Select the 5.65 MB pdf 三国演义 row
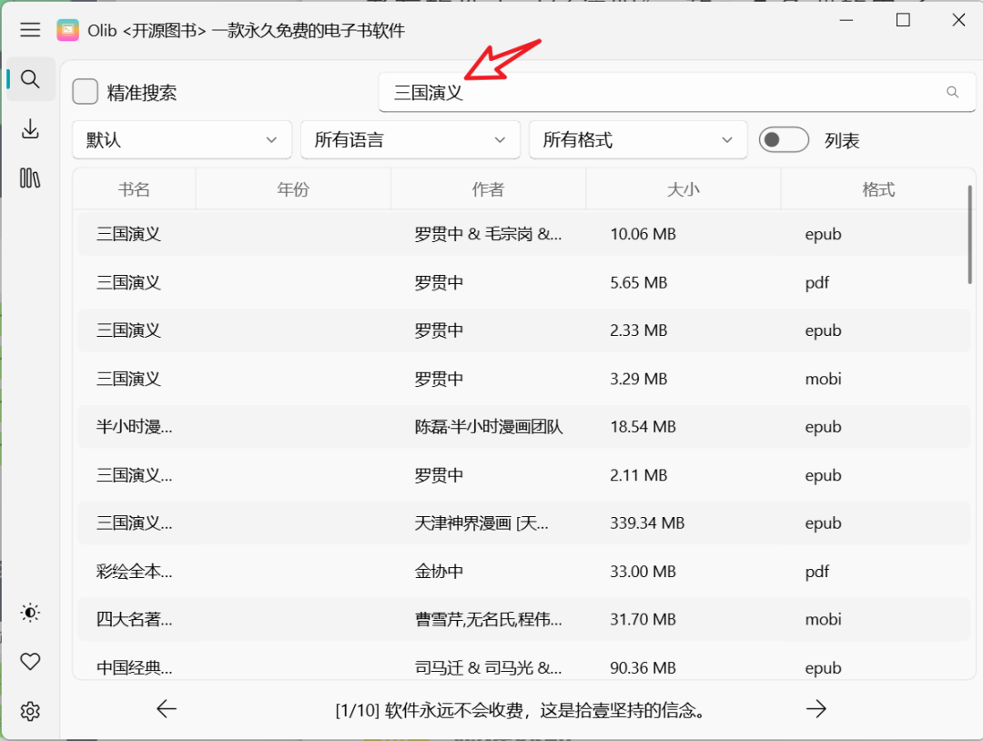The image size is (983, 741). point(455,282)
